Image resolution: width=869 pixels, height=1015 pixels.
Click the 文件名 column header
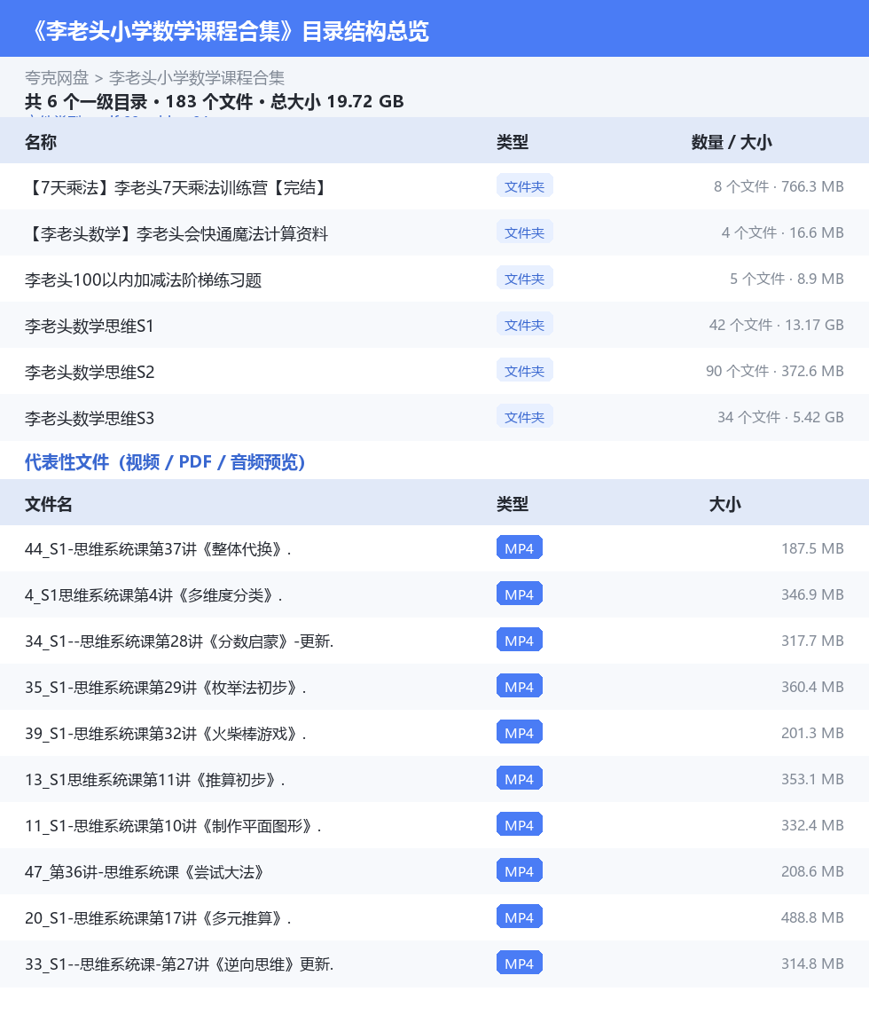[x=49, y=504]
